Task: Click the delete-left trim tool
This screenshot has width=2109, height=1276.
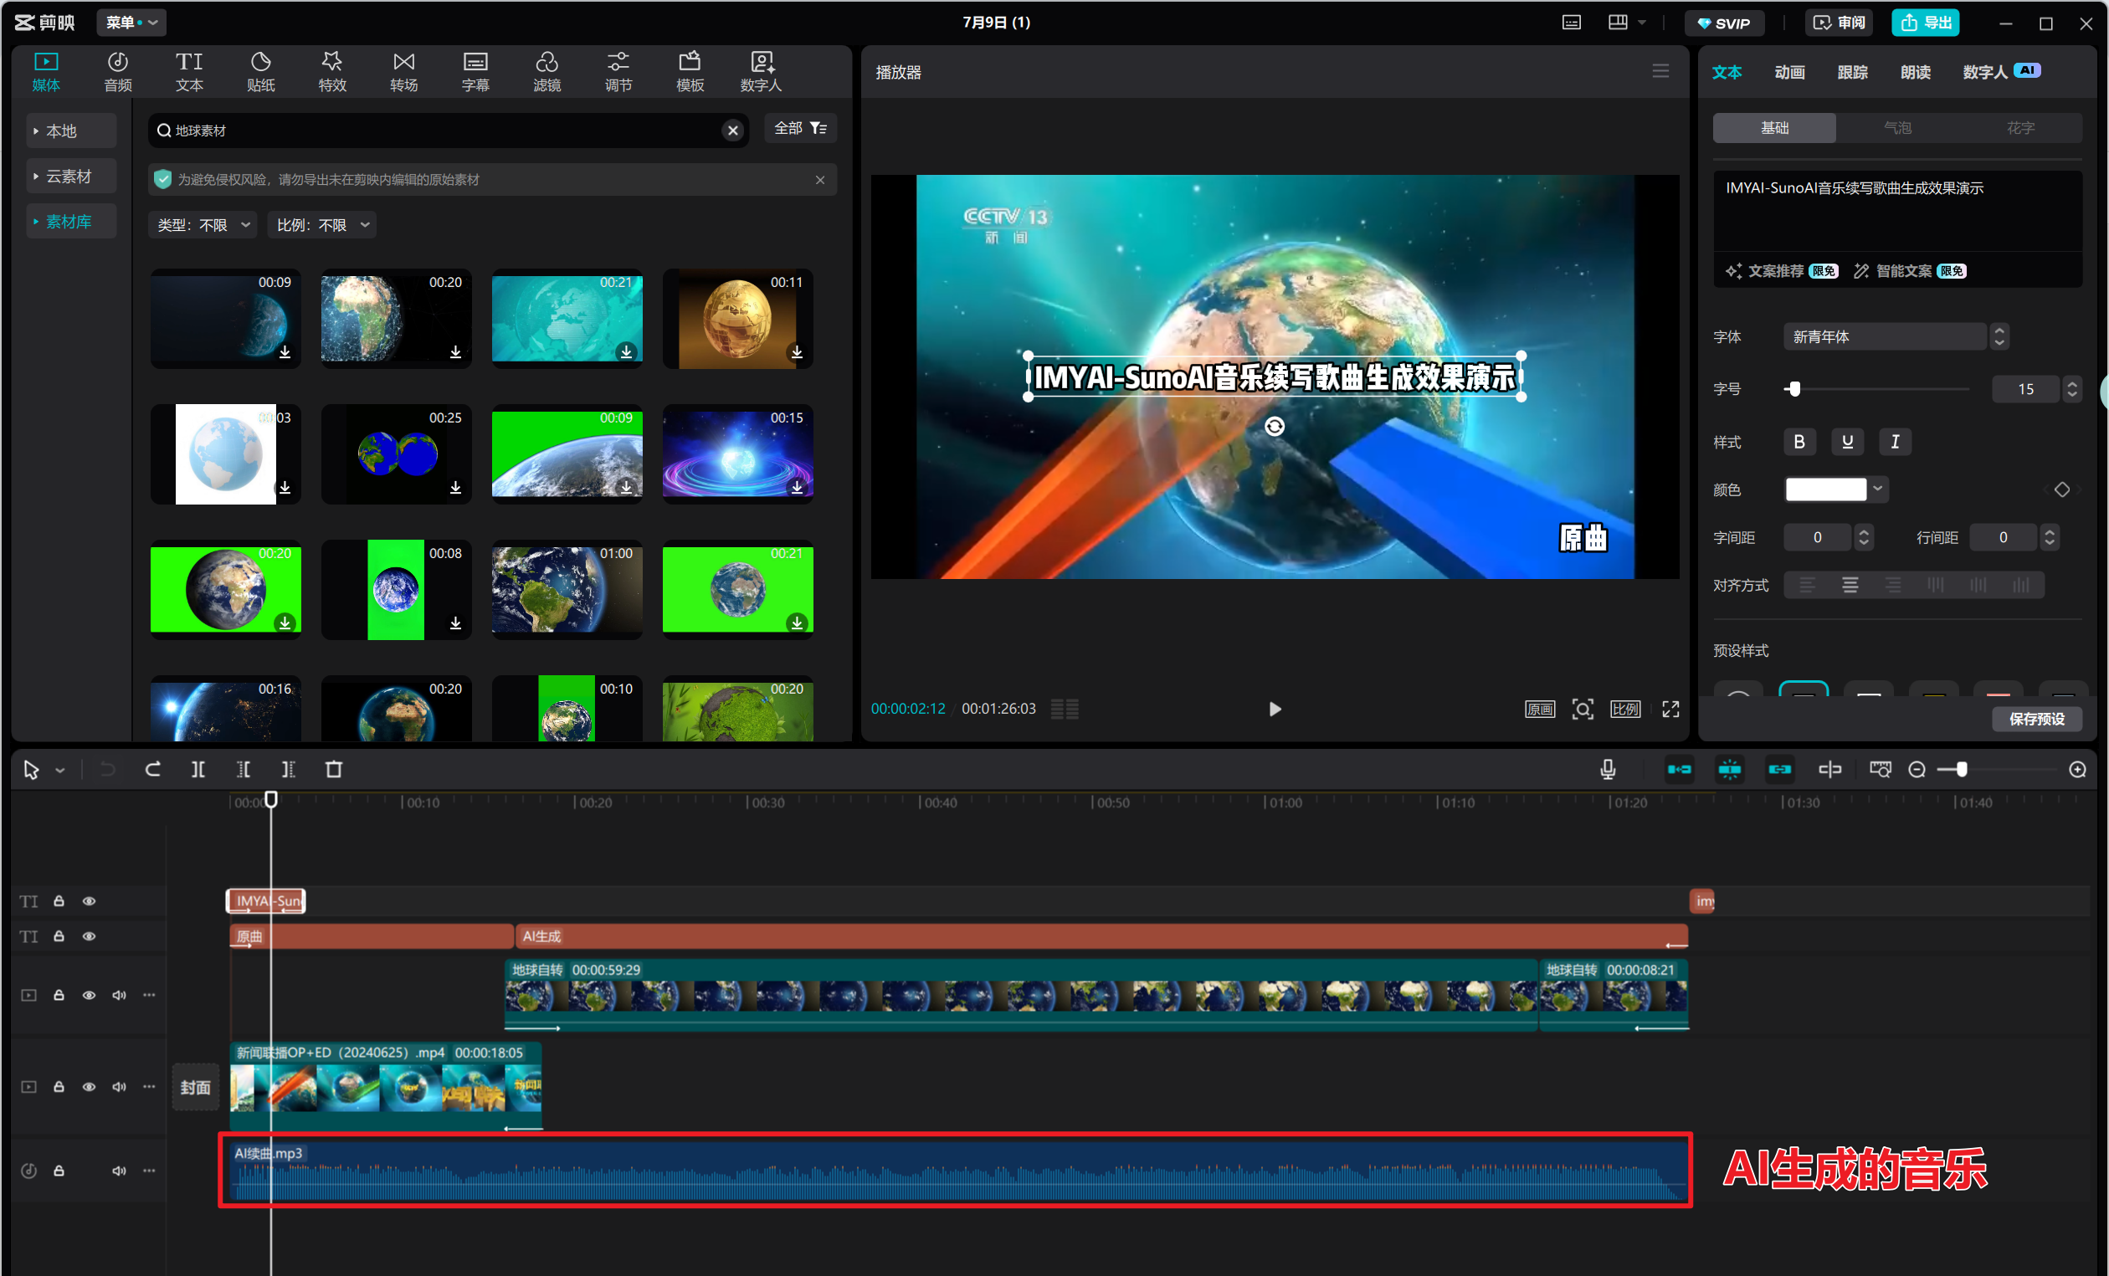Action: [x=243, y=770]
